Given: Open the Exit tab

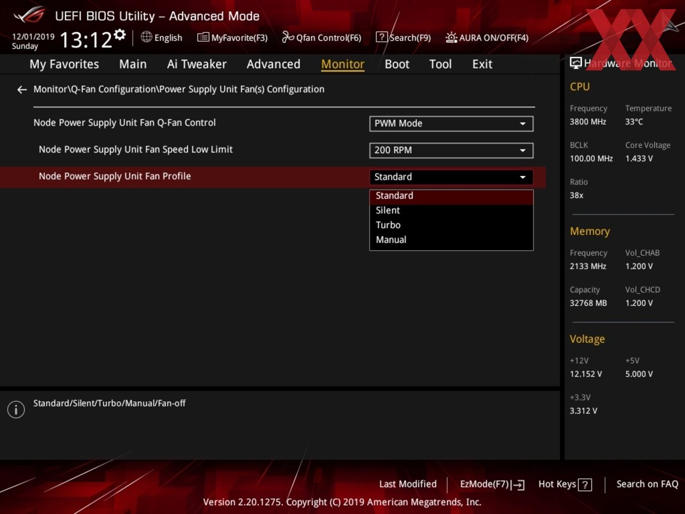Looking at the screenshot, I should 482,64.
